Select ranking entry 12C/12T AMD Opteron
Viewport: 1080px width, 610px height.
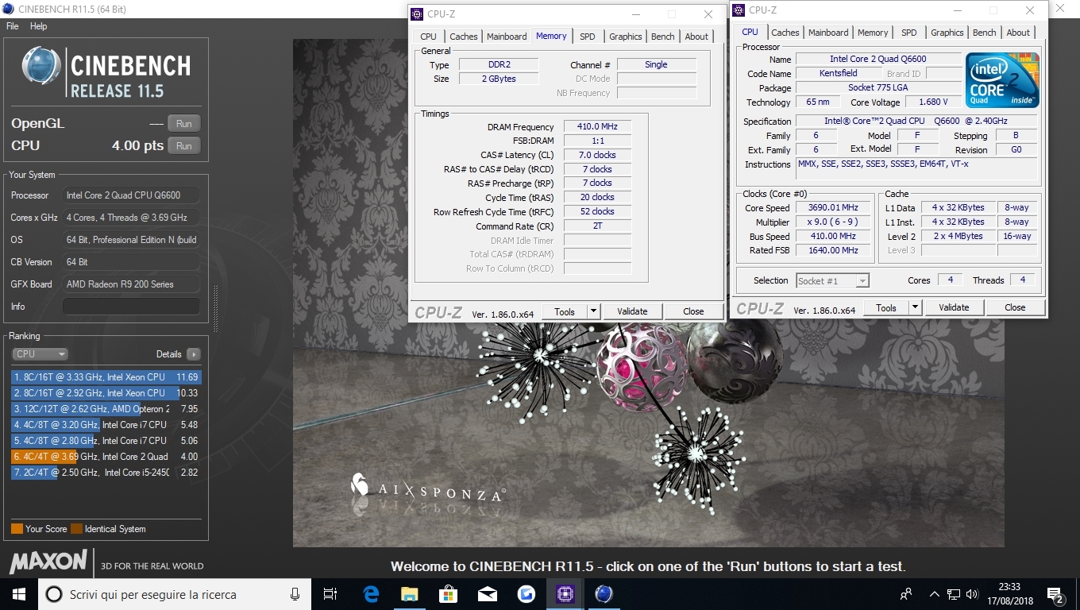[106, 409]
